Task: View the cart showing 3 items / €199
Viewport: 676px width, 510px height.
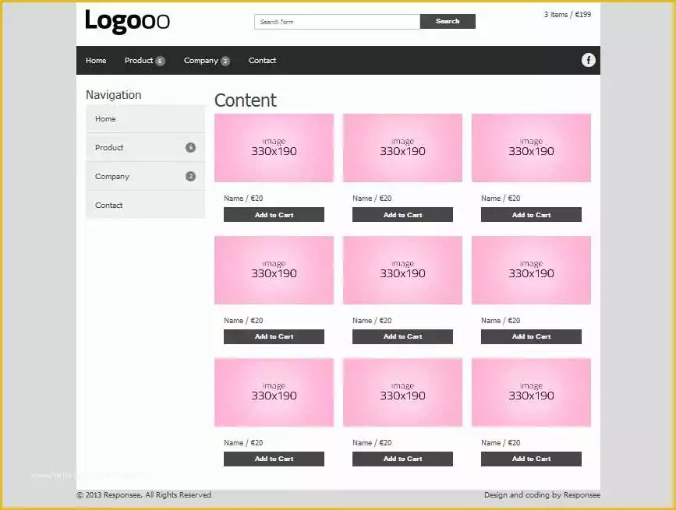Action: [567, 13]
